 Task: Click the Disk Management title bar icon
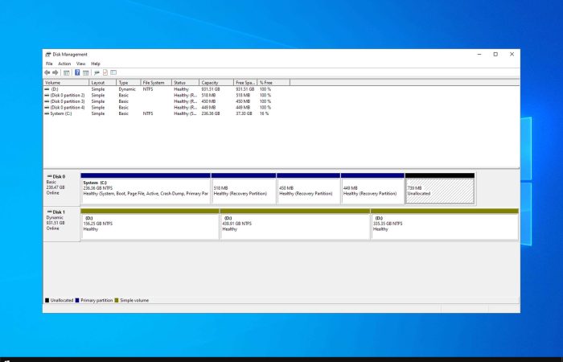pyautogui.click(x=48, y=55)
